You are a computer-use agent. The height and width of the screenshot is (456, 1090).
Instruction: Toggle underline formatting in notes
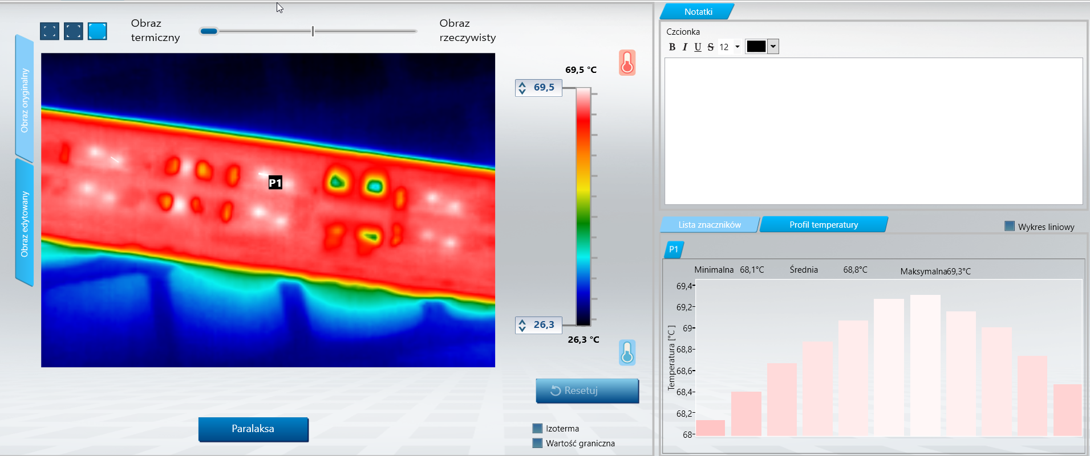click(x=698, y=47)
